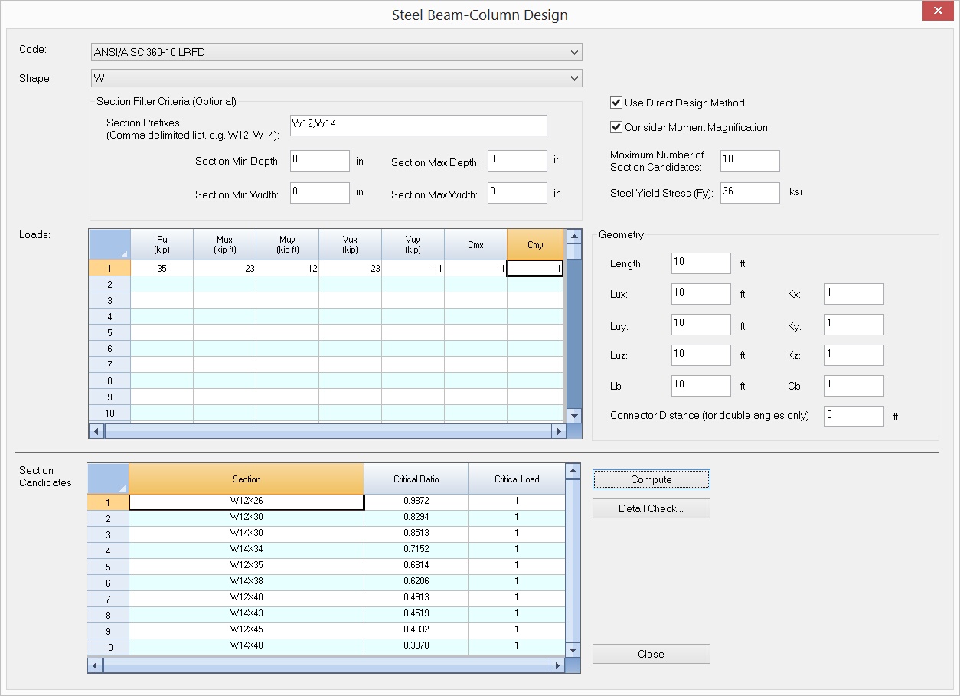Click the critical ratio value 0.9872
960x696 pixels.
click(416, 502)
